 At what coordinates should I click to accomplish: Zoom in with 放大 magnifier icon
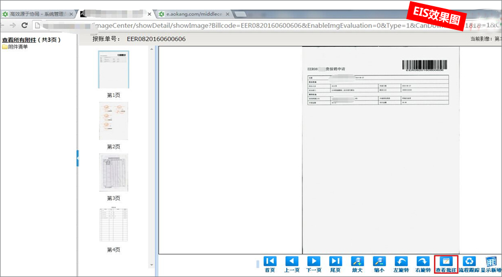[357, 261]
